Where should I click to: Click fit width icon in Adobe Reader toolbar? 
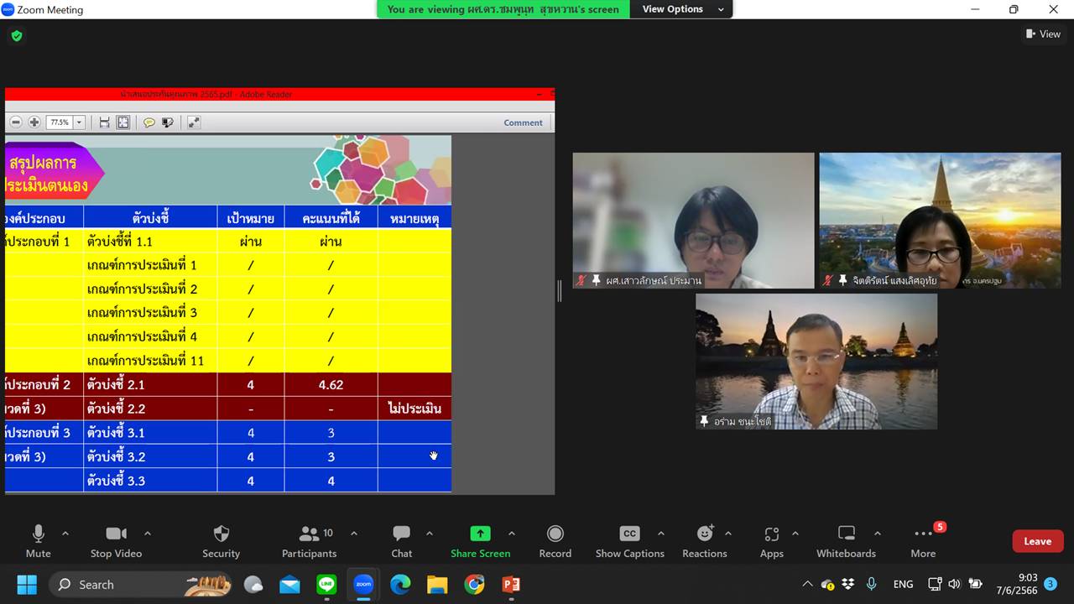105,122
